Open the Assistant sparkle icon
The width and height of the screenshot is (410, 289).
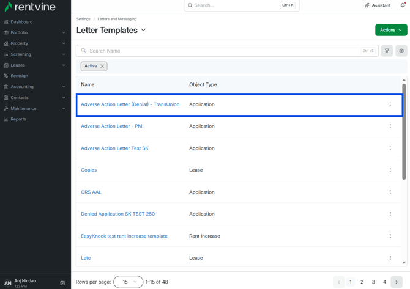pos(367,5)
